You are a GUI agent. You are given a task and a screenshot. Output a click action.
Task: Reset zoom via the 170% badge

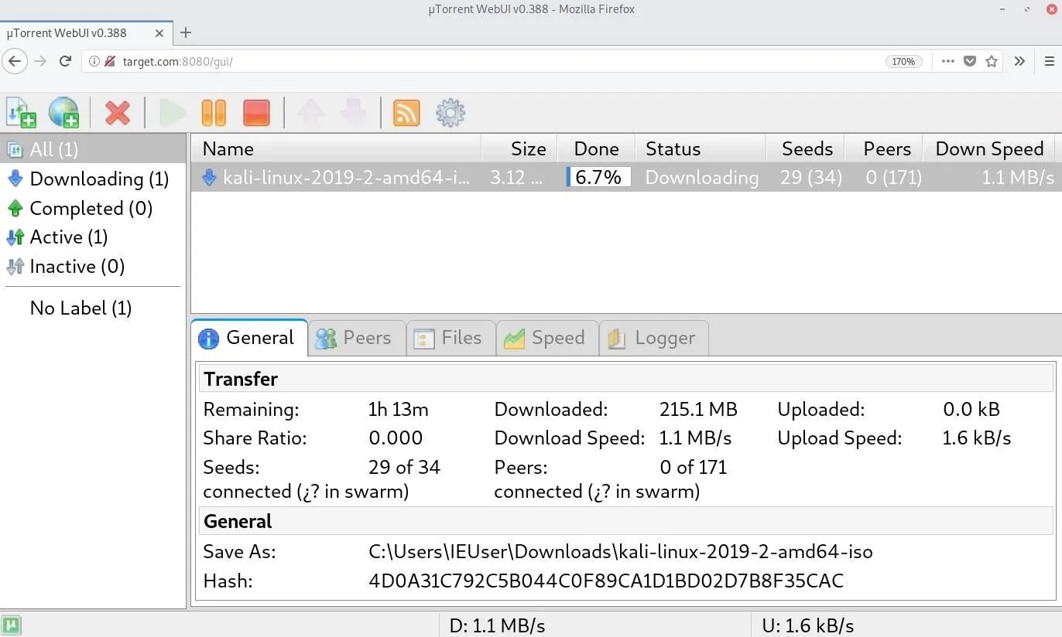[903, 61]
